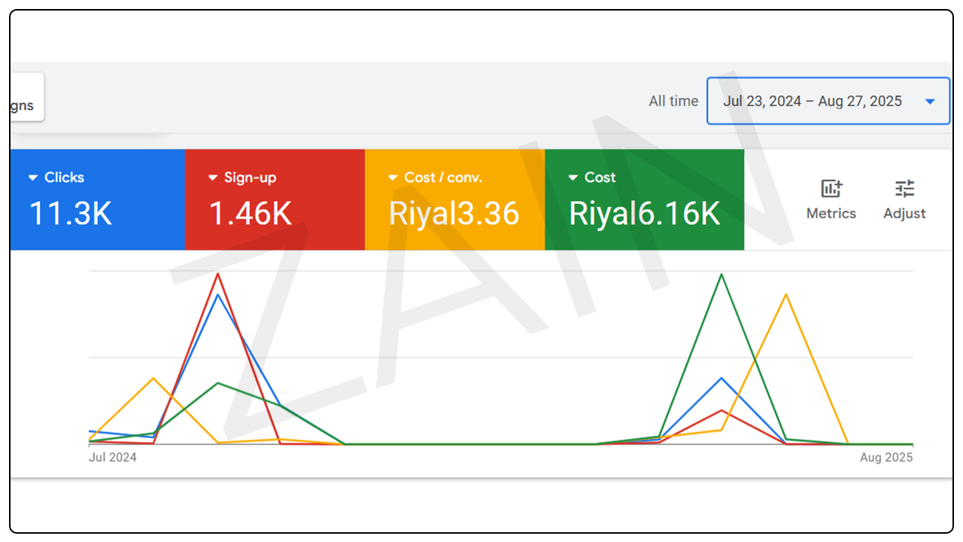The width and height of the screenshot is (963, 542).
Task: Open the green Cost dropdown arrow
Action: [x=574, y=178]
